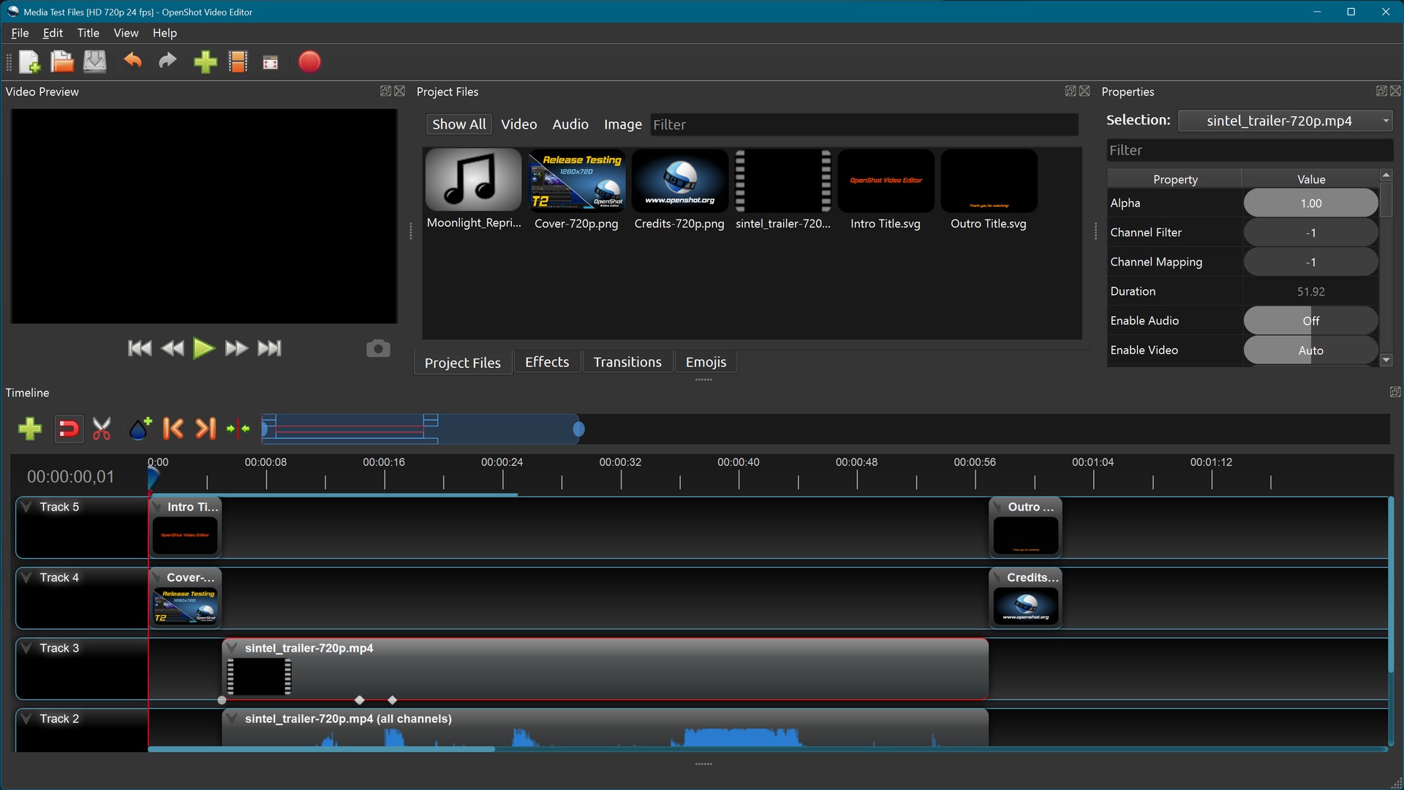The image size is (1404, 790).
Task: Click Center Timeline on Playhead icon
Action: 238,429
